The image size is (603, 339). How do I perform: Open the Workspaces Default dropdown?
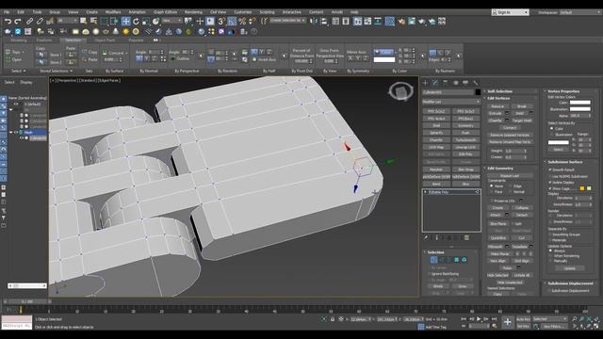point(580,12)
